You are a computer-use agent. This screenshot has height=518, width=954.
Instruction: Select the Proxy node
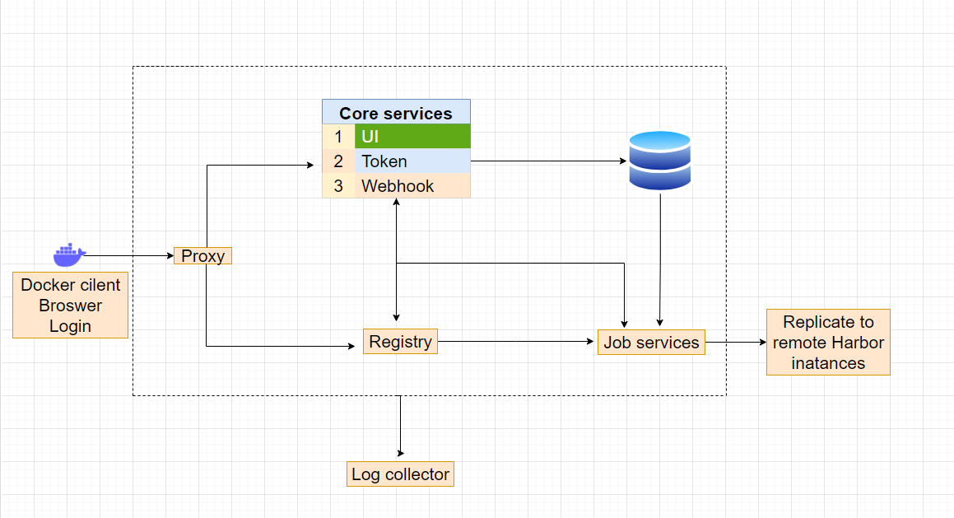click(203, 256)
